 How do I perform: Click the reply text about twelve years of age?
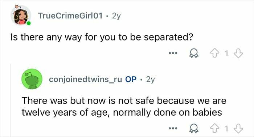coord(124,107)
